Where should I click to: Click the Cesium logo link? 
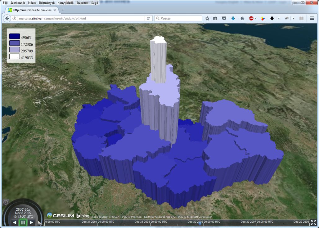(x=61, y=215)
